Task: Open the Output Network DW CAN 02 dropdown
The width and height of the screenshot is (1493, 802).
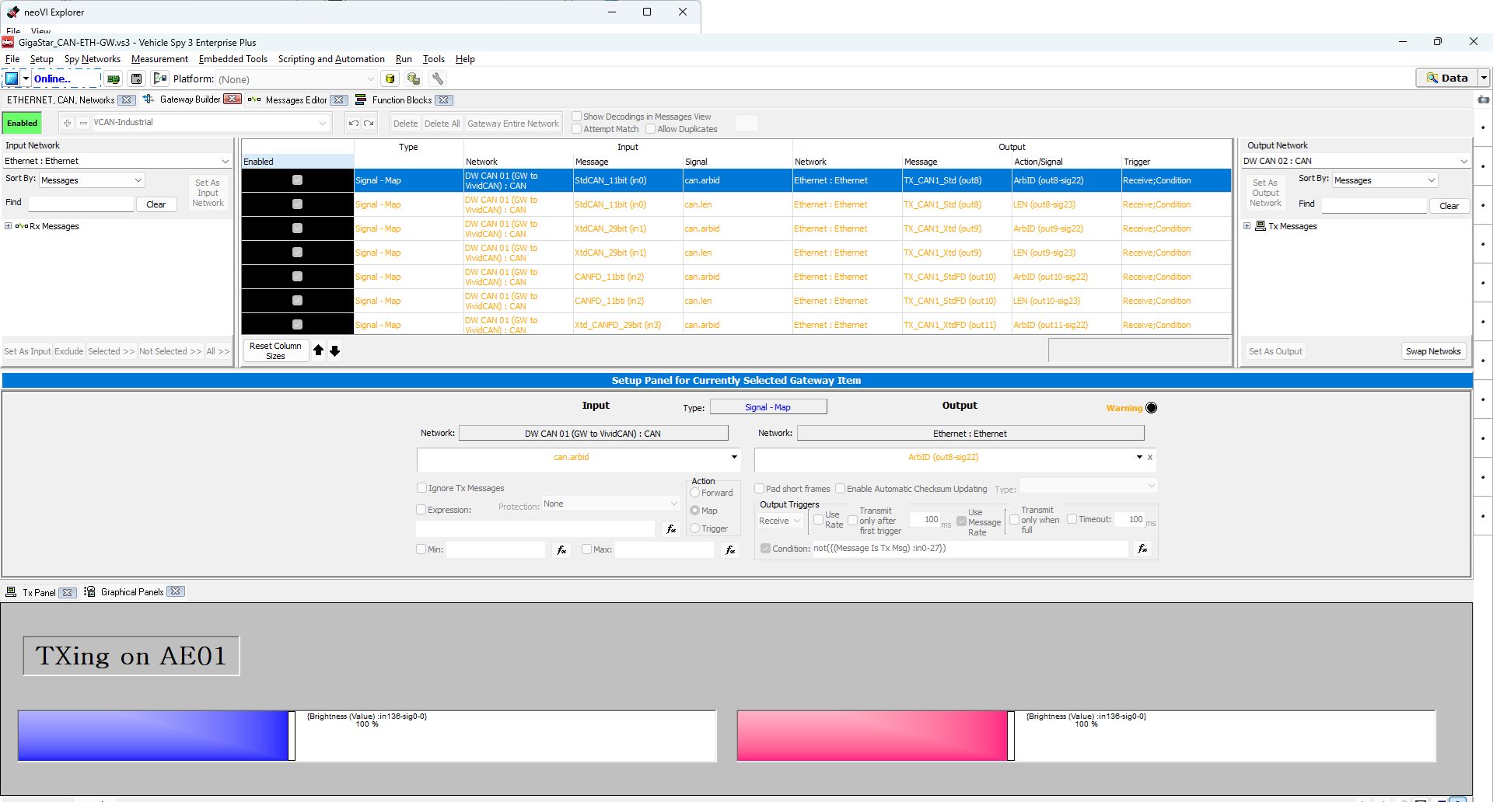Action: coord(1463,162)
